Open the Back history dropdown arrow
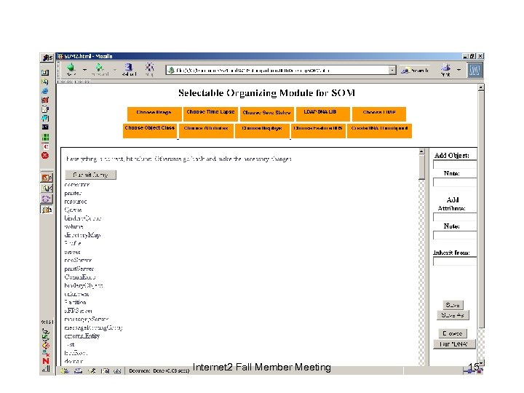This screenshot has width=524, height=393. [x=84, y=70]
